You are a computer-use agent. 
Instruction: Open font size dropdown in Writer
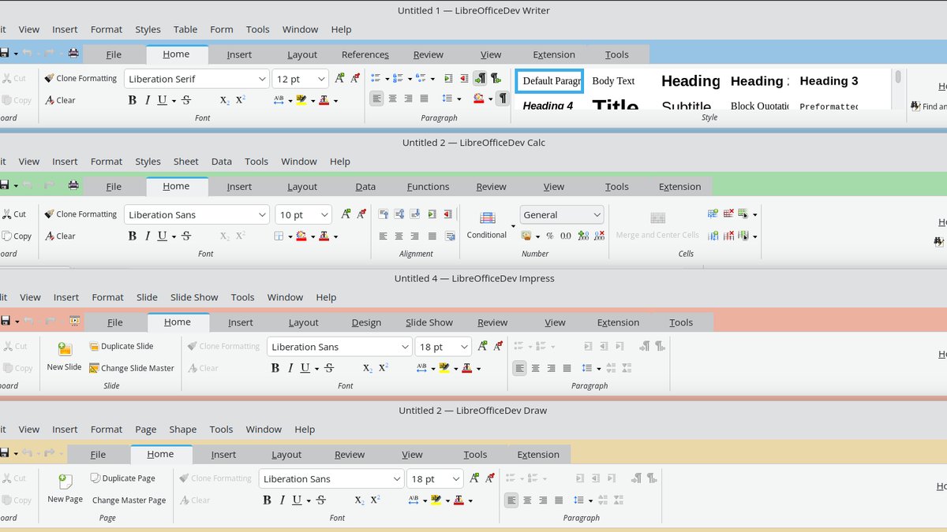pos(321,79)
